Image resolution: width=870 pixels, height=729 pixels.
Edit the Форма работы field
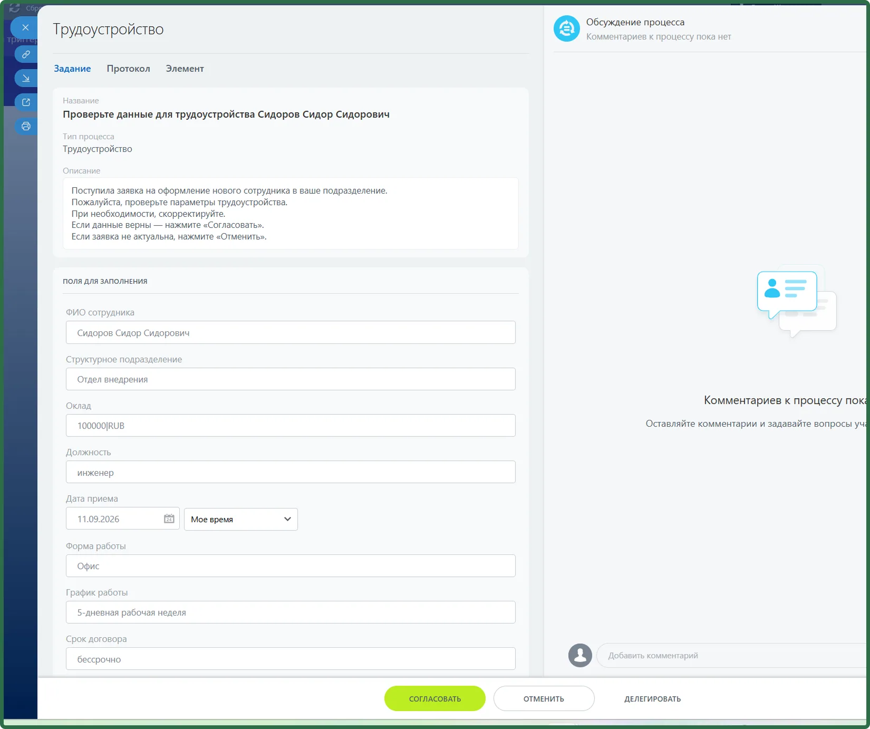291,566
